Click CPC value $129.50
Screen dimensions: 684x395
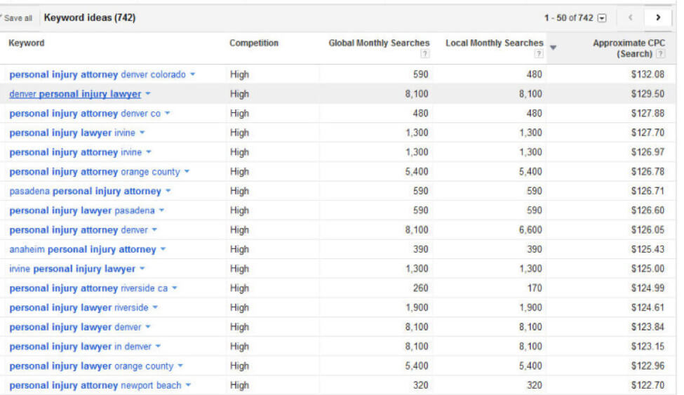[648, 94]
